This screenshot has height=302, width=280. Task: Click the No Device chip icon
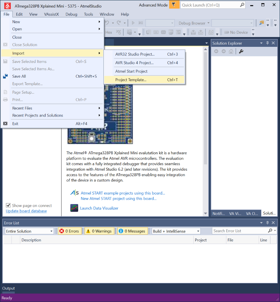point(226,32)
